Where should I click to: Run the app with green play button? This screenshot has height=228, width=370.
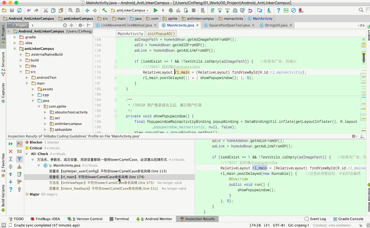coord(156,10)
